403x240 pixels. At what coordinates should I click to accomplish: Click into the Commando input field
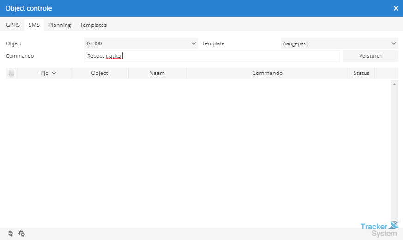pos(212,56)
